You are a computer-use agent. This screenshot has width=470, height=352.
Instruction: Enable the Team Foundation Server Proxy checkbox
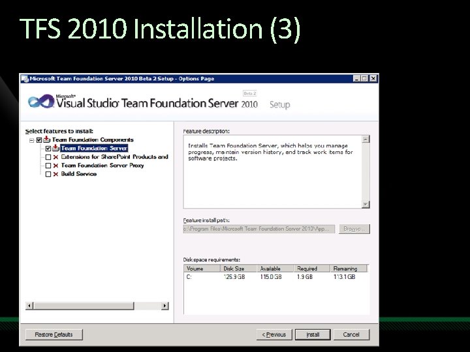(48, 166)
